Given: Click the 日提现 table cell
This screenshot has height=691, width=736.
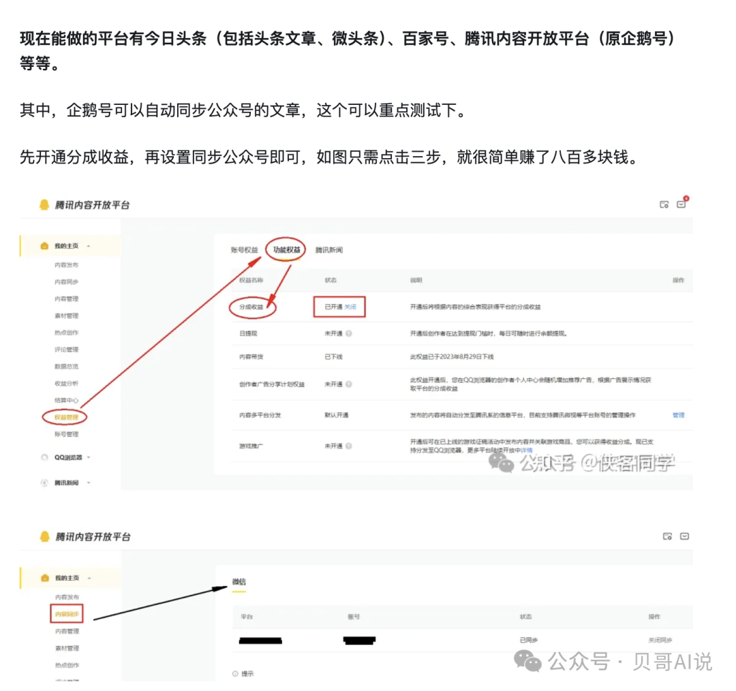Looking at the screenshot, I should point(248,333).
